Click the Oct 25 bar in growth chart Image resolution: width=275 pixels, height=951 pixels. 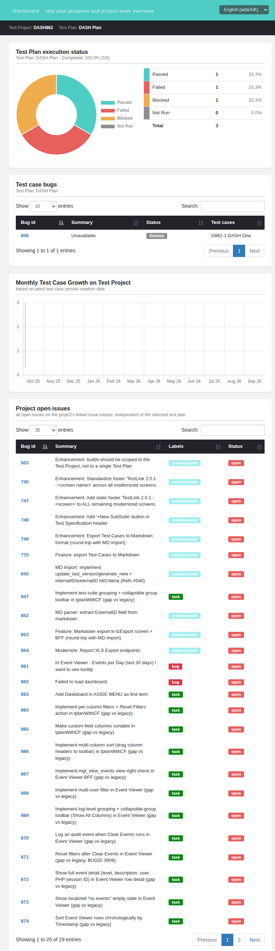click(x=25, y=335)
